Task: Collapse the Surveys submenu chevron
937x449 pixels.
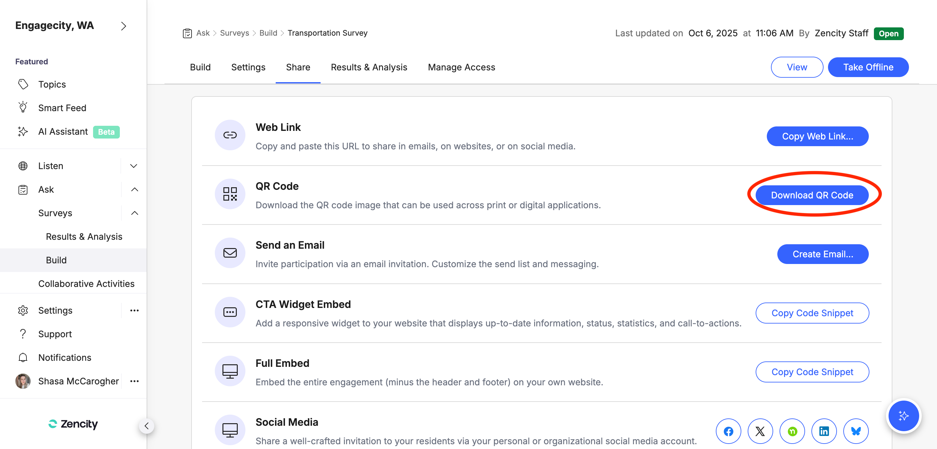Action: point(134,213)
